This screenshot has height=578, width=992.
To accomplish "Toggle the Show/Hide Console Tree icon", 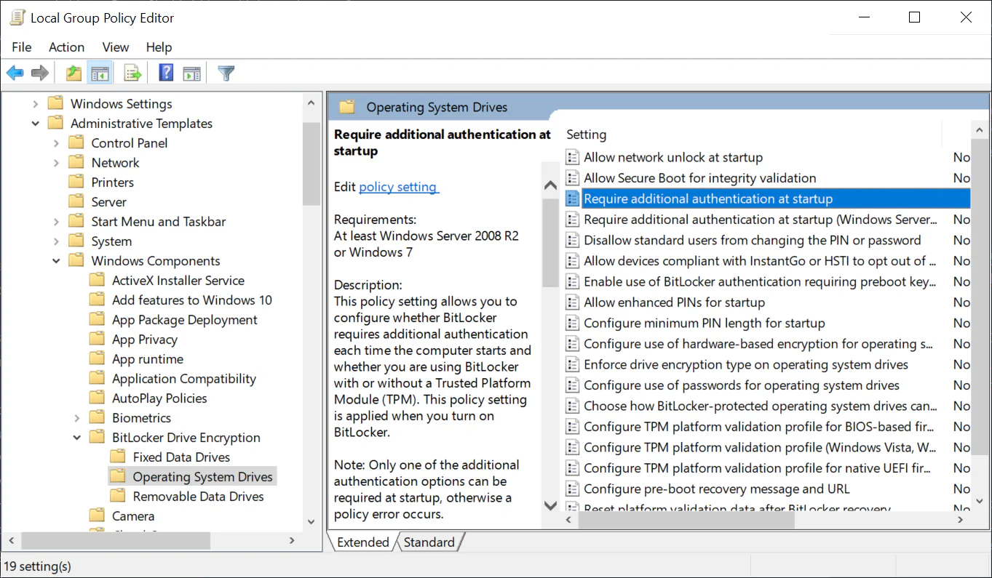I will (x=100, y=72).
